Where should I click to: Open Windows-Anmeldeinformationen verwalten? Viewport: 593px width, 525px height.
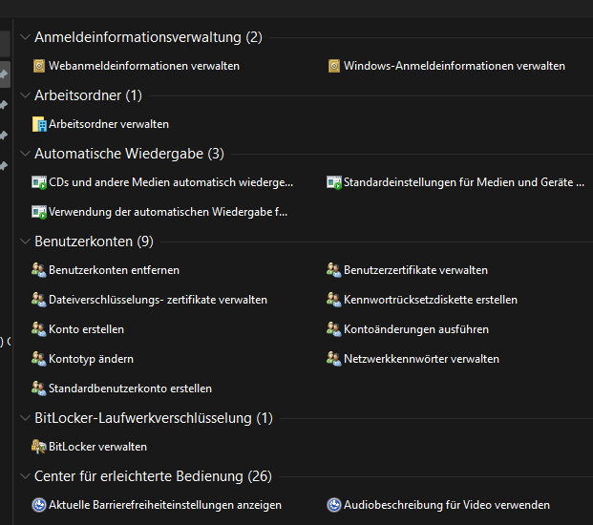tap(455, 66)
